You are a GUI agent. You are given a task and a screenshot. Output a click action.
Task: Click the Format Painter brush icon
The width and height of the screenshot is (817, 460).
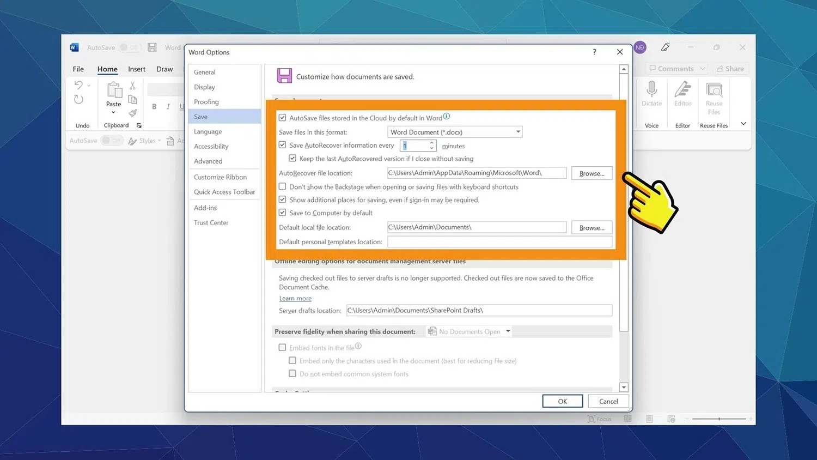(x=132, y=113)
